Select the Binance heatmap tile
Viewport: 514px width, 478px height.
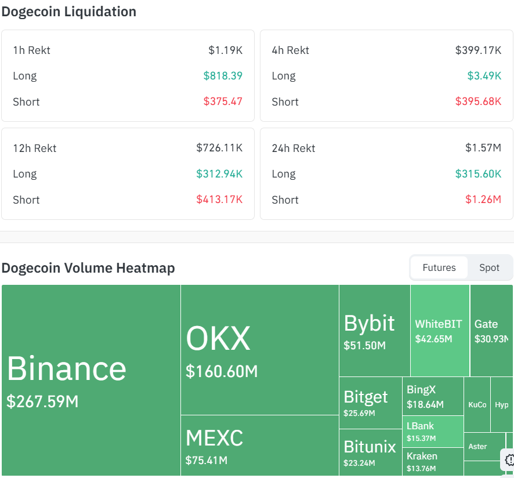[x=91, y=380]
